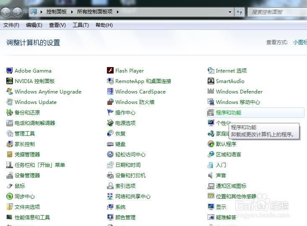Screen dimensions: 307x226
Task: Open the 操作中心 flag icon
Action: coord(110,112)
